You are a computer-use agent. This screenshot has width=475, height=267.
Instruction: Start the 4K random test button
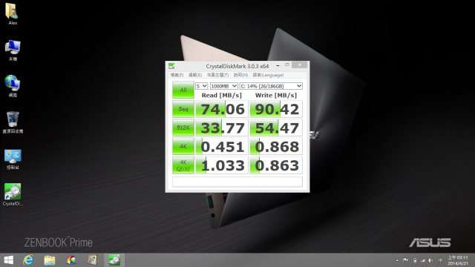pos(183,147)
